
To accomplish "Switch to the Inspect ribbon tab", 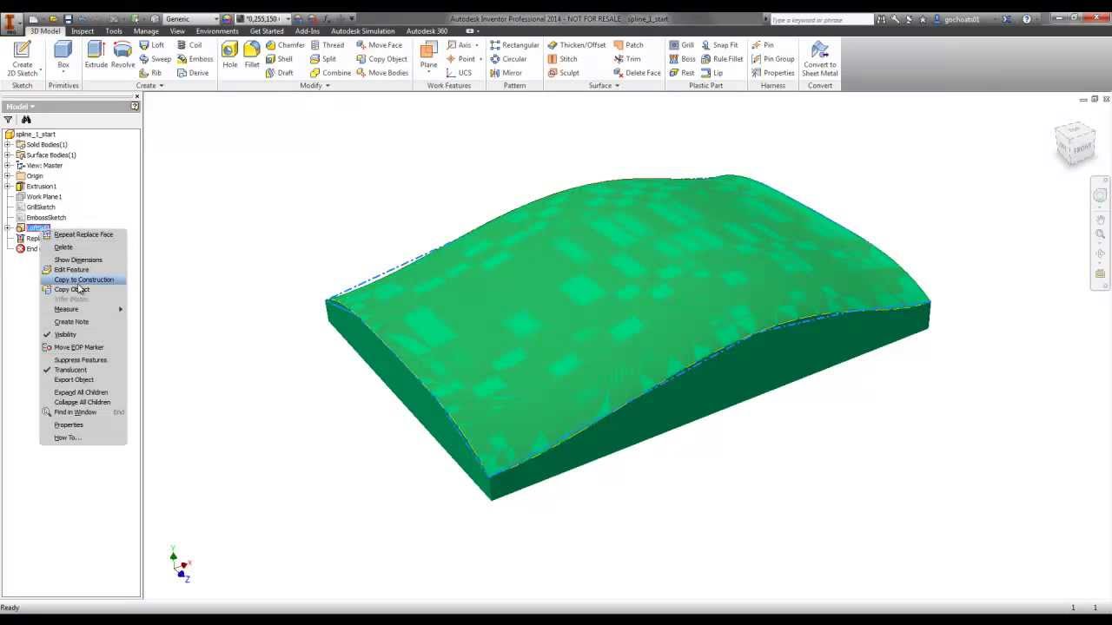I will click(x=83, y=31).
